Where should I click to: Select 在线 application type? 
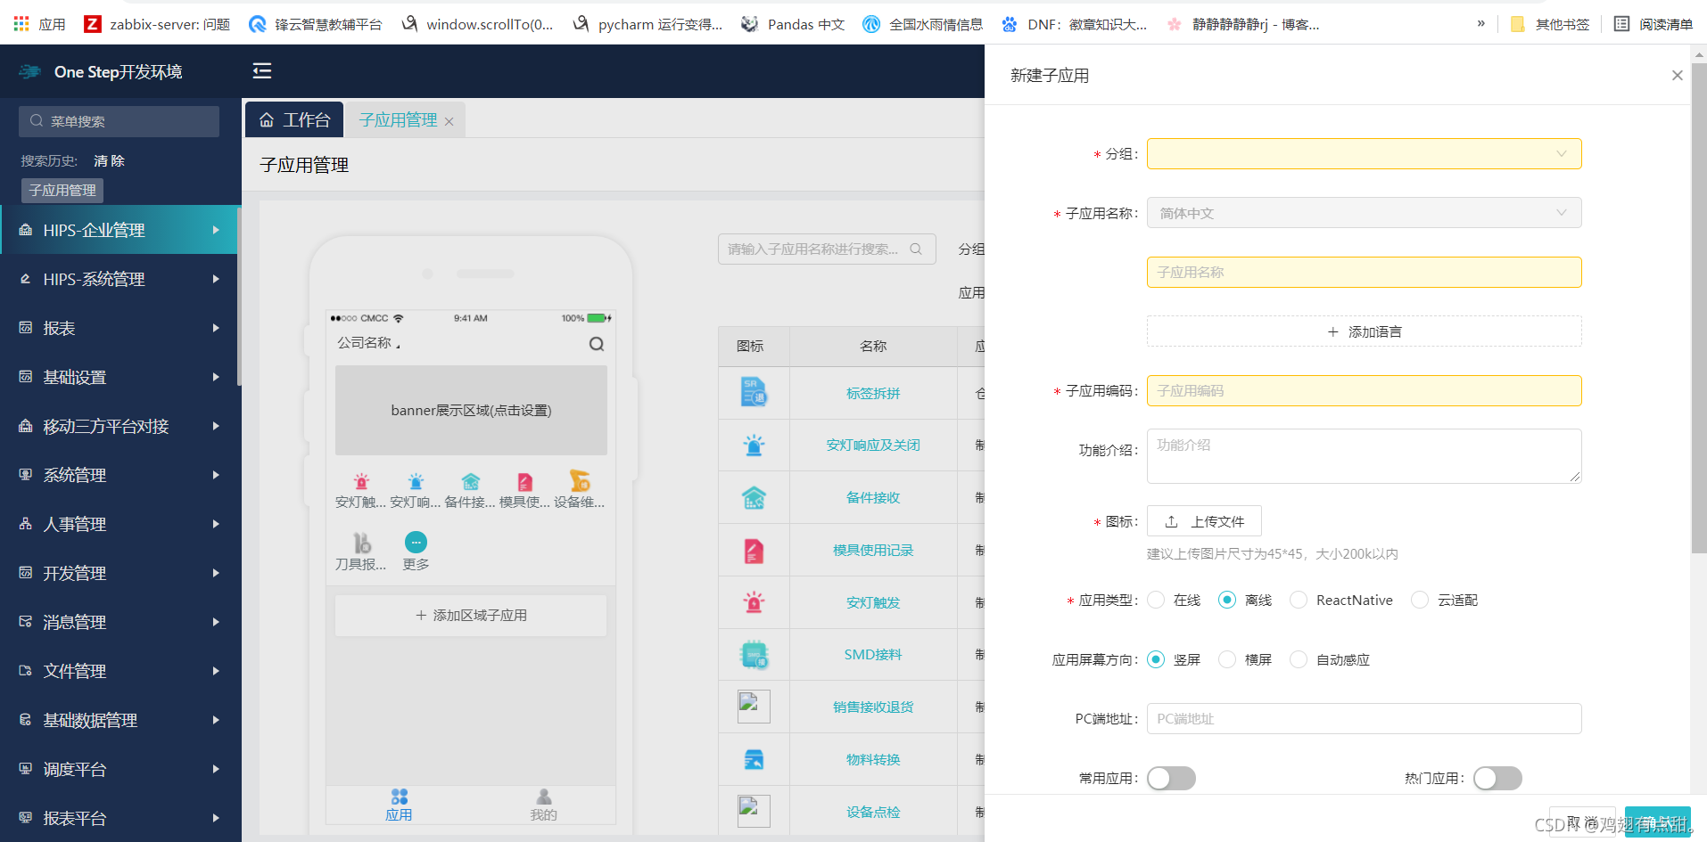[1156, 600]
